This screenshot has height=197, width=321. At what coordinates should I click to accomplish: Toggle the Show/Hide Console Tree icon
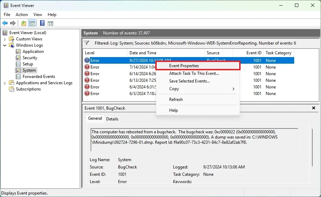pyautogui.click(x=32, y=23)
